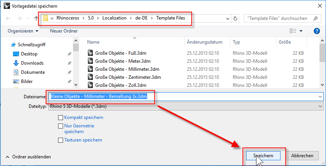326x166 pixels.
Task: Click the up-folder arrow in navigation bar
Action: point(36,18)
